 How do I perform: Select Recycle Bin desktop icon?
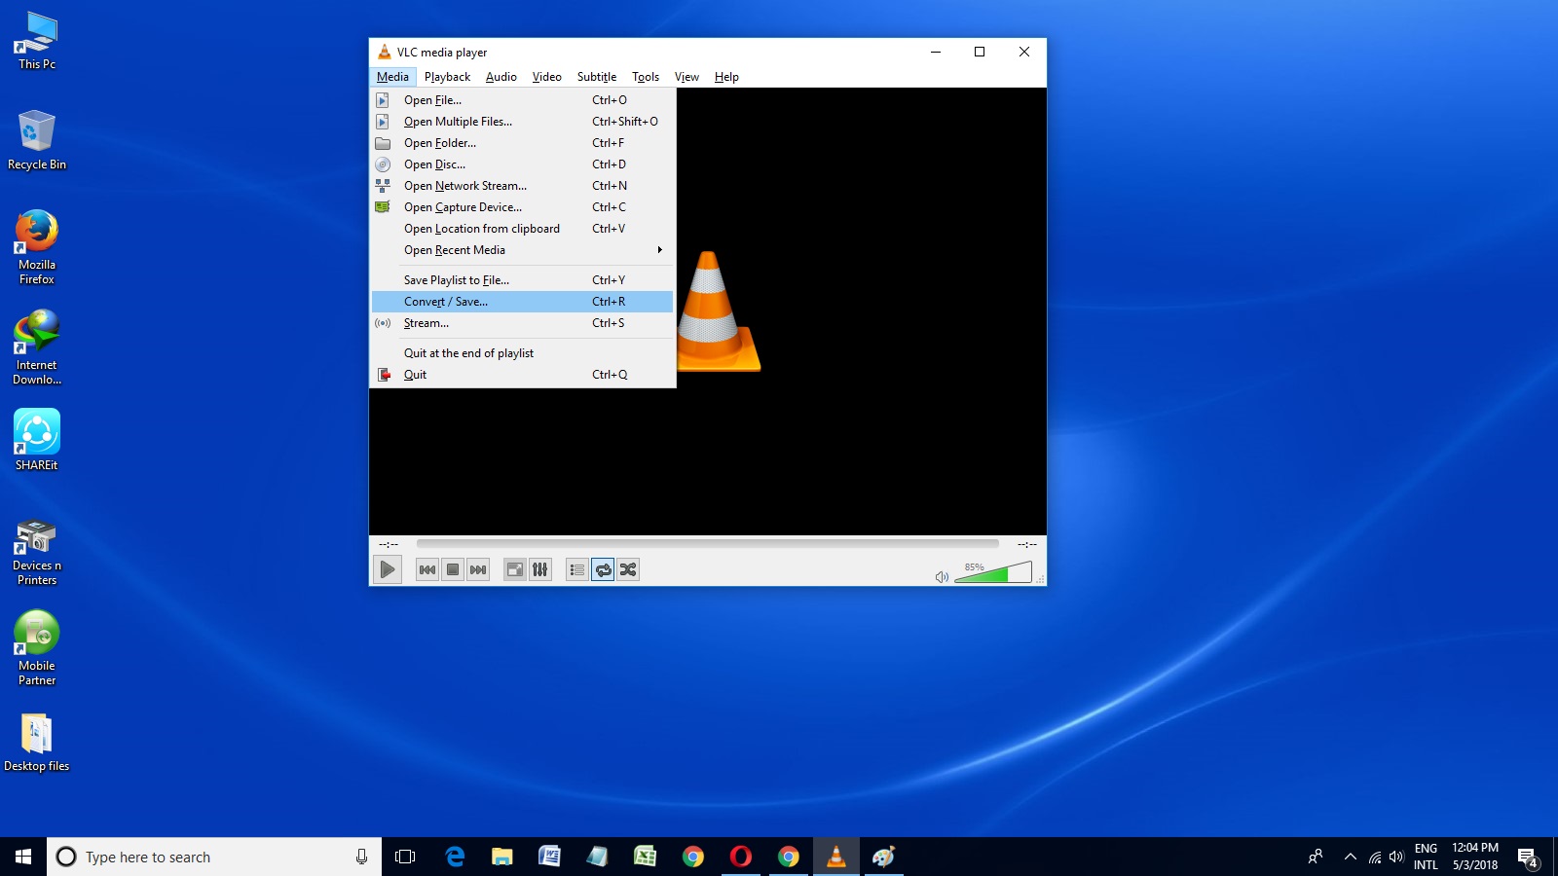click(x=37, y=140)
